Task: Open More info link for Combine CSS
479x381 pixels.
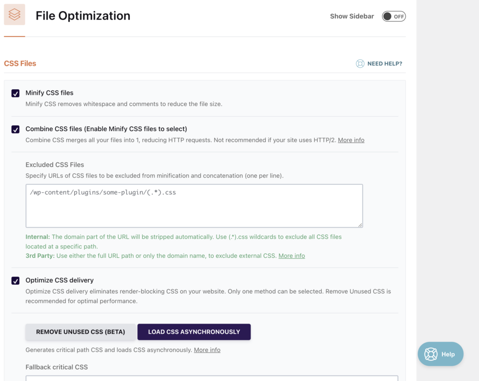Action: (x=351, y=140)
